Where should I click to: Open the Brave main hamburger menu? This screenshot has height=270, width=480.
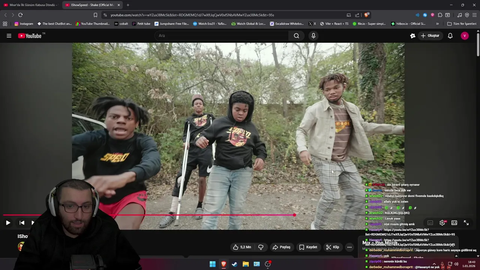pyautogui.click(x=474, y=15)
